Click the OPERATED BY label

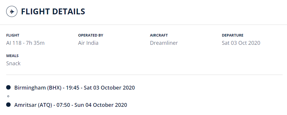(91, 35)
